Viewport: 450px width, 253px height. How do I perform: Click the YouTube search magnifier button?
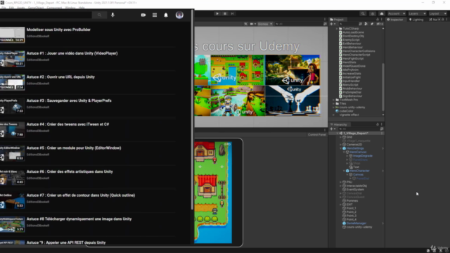point(99,15)
